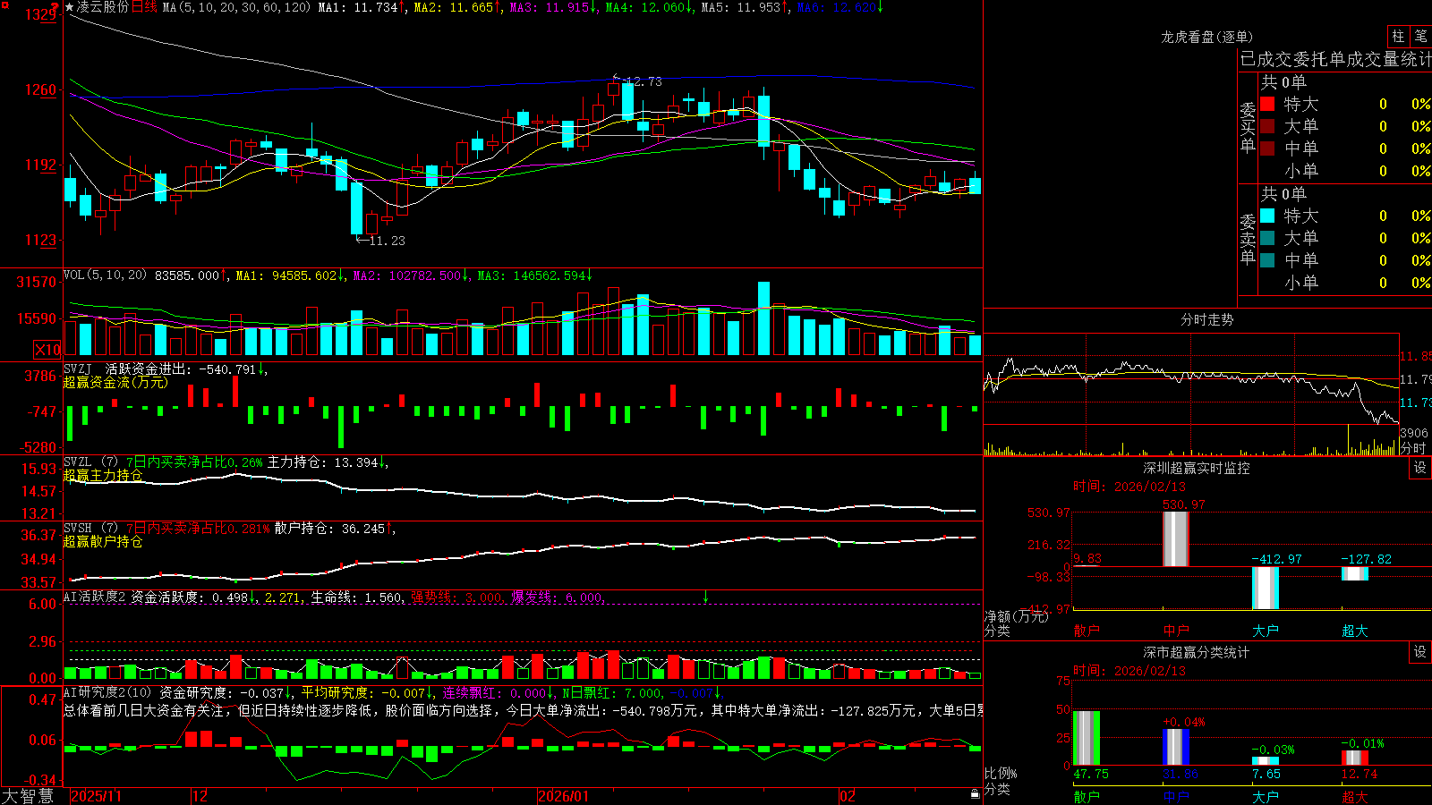
Task: Click the 凌云股份 stock name
Action: tap(102, 7)
